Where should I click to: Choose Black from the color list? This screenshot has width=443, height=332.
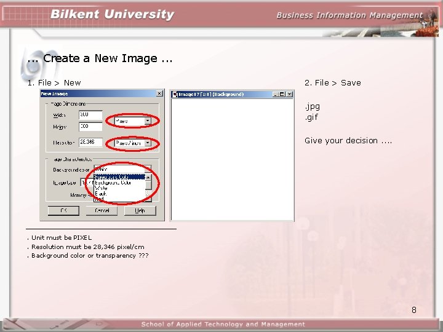[100, 194]
